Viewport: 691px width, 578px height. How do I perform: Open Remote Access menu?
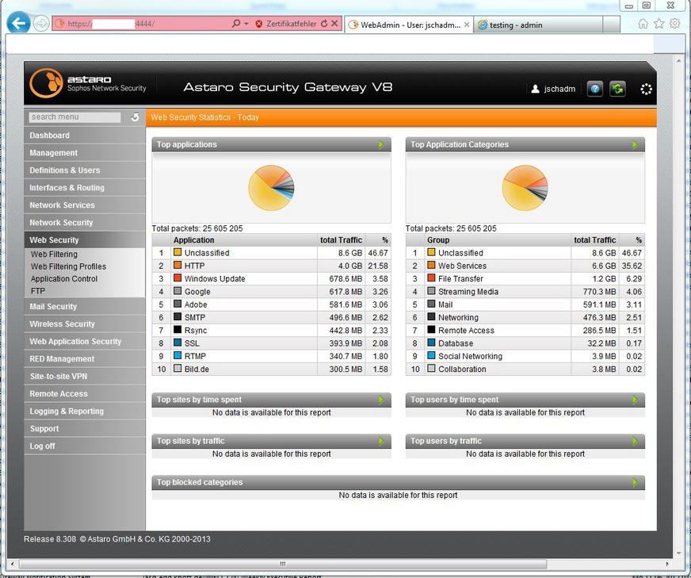(84, 394)
